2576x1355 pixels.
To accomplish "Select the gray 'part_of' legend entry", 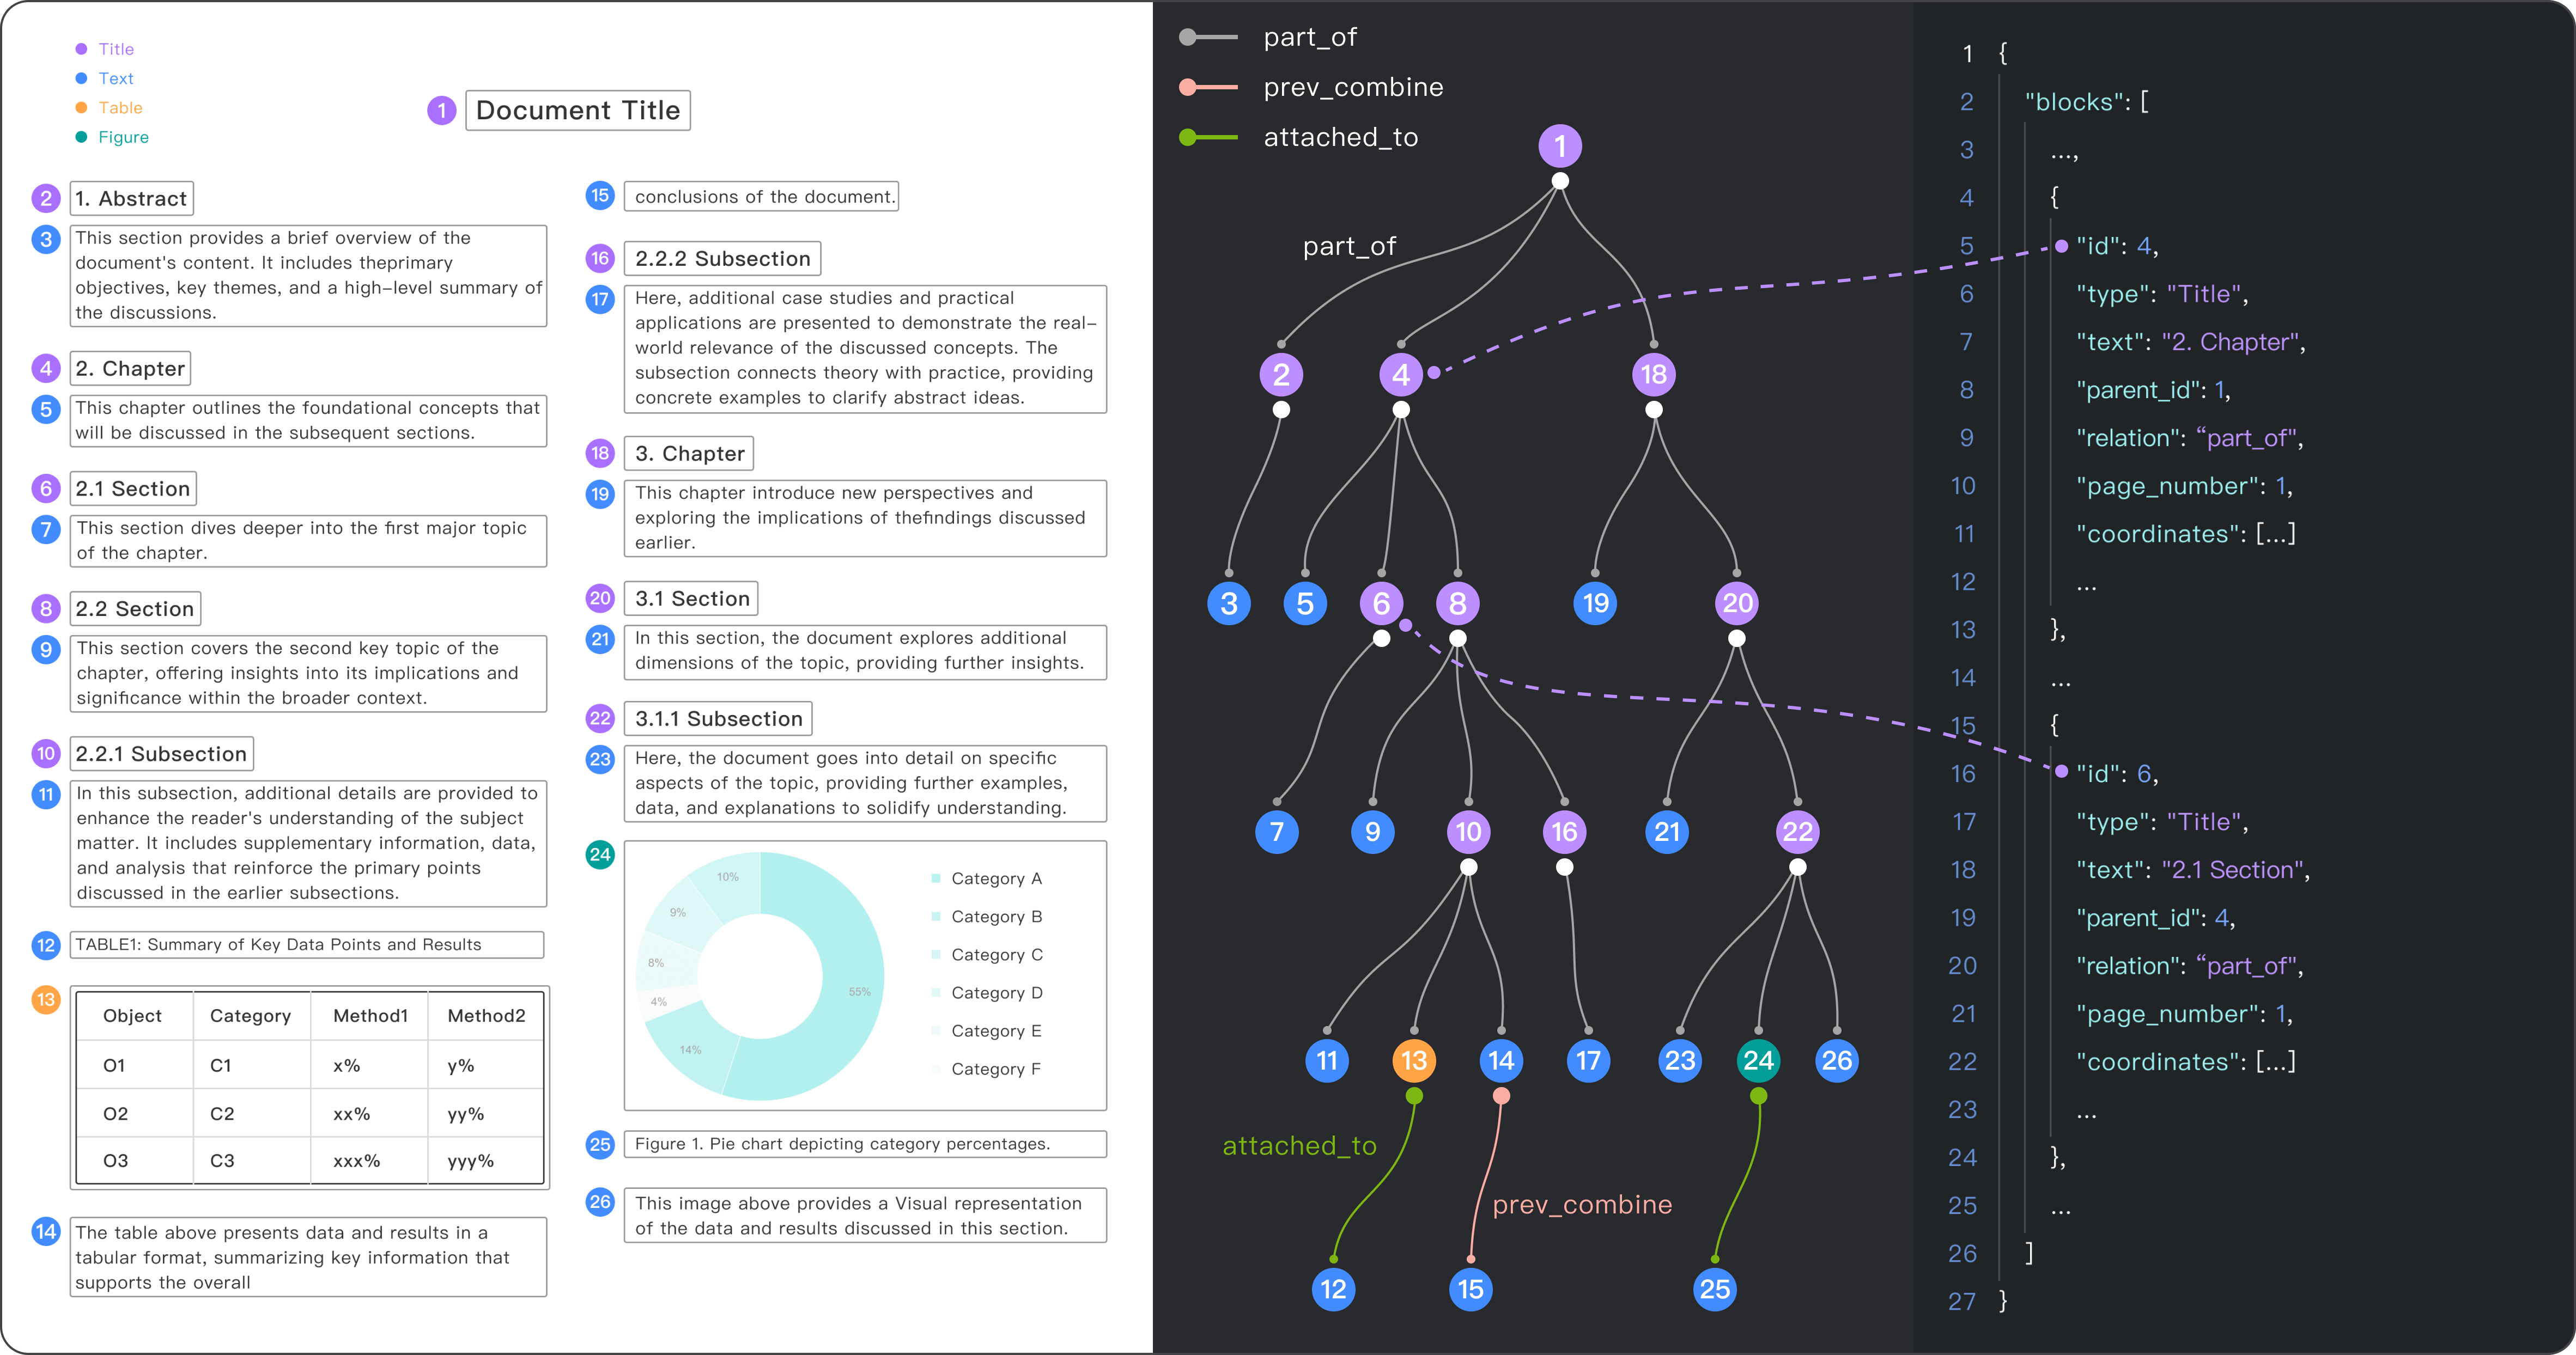I will point(1268,37).
